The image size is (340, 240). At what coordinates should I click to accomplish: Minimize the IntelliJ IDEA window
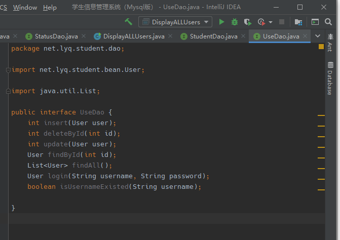[276, 8]
